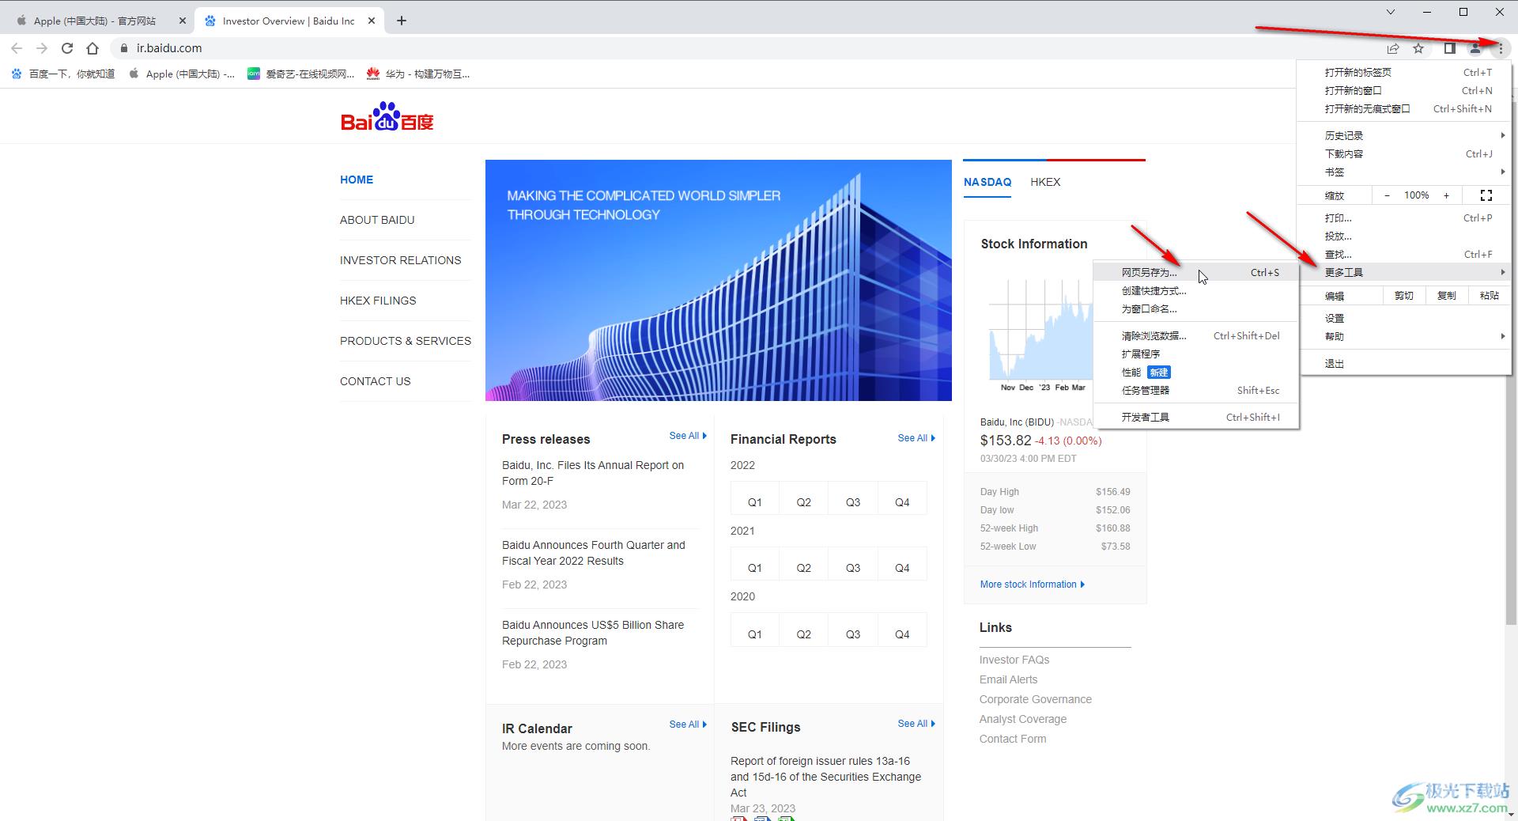Reload the current page
1518x821 pixels.
pos(67,48)
